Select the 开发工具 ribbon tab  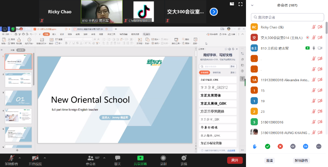pyautogui.click(x=111, y=34)
